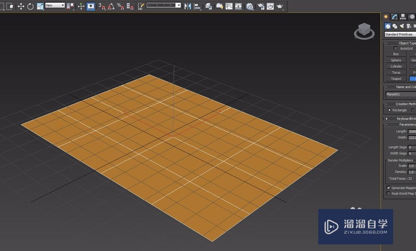Toggle Generate Mapping Coords off
Viewport: 416px width, 251px height.
click(388, 188)
